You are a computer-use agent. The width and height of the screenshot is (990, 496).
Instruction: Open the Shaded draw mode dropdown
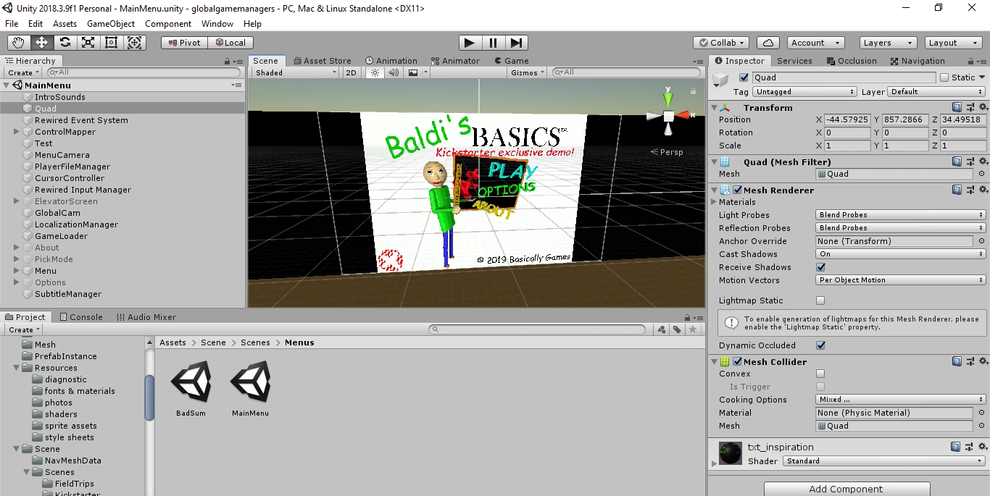[x=294, y=72]
